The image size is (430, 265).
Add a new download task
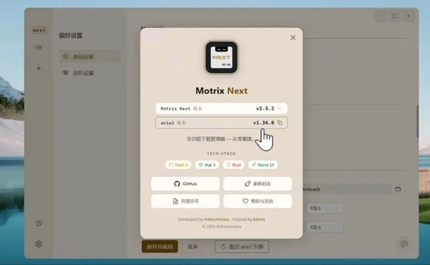pyautogui.click(x=39, y=68)
